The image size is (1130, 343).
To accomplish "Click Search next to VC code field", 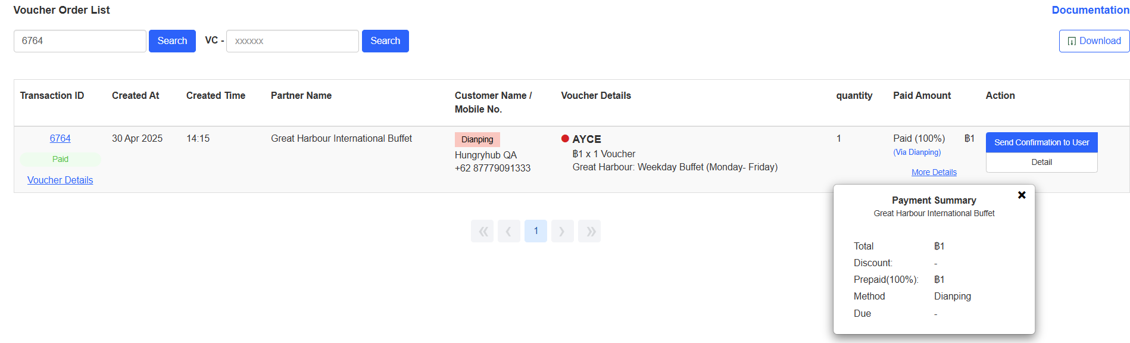I will point(385,41).
